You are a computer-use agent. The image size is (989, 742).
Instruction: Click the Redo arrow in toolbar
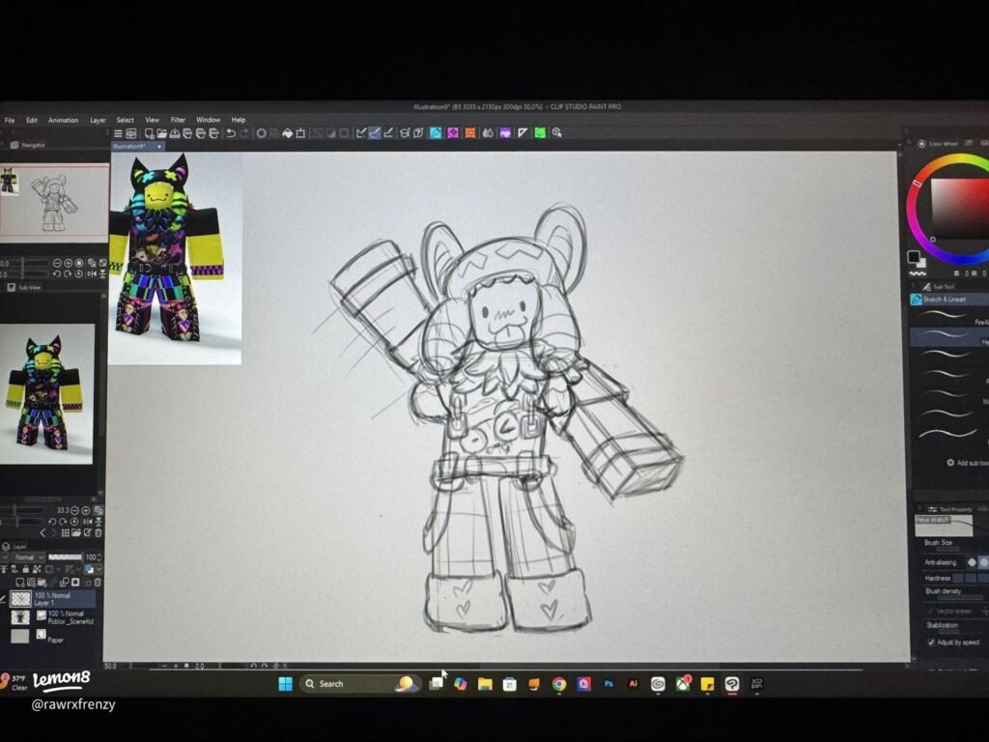coord(243,133)
